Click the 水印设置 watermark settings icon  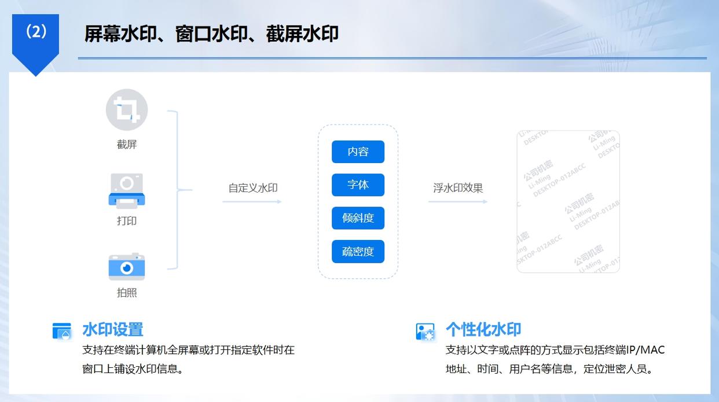pyautogui.click(x=61, y=330)
